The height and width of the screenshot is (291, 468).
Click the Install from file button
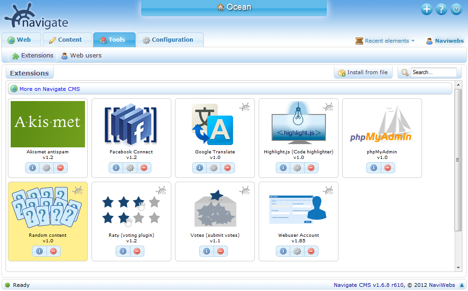(363, 72)
